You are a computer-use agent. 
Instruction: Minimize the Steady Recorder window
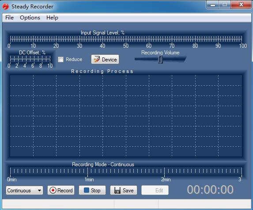point(213,5)
